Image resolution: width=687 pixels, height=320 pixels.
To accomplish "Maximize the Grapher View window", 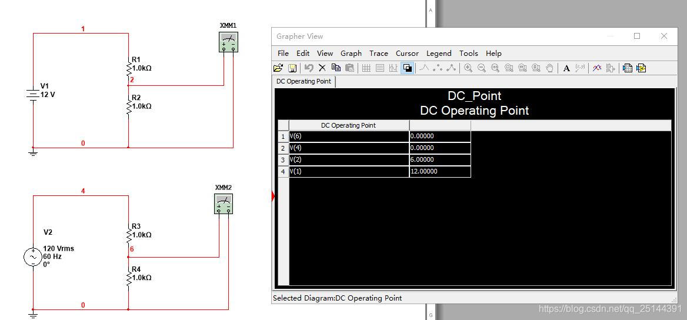I will point(637,36).
